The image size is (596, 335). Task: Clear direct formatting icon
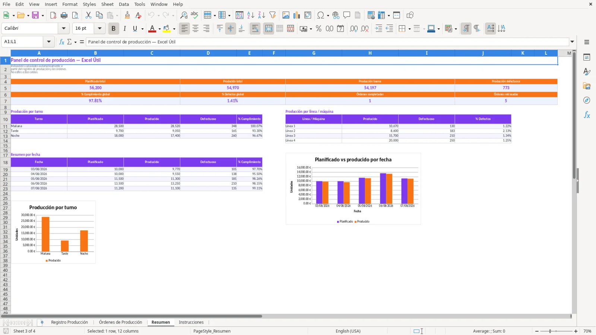(x=138, y=15)
